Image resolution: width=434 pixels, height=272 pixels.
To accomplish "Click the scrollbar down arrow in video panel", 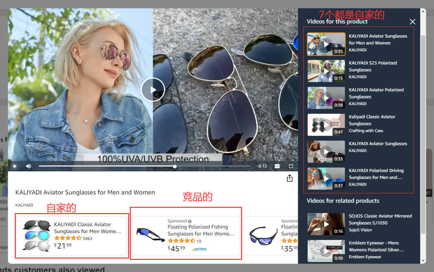I will tap(423, 260).
